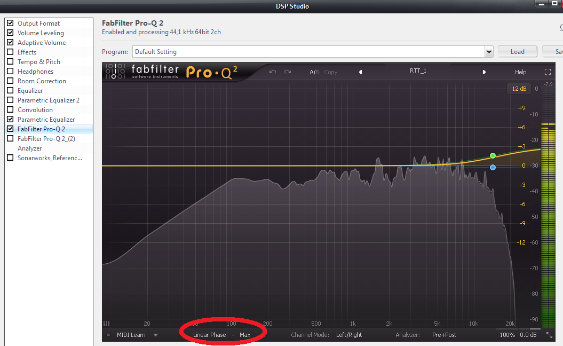563x346 pixels.
Task: Open Channel Mode Left/Right selector
Action: tap(348, 335)
